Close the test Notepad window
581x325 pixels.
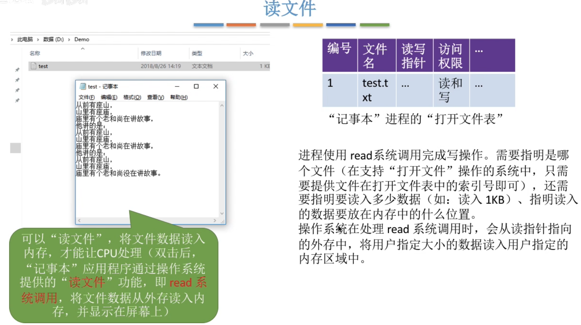(216, 86)
